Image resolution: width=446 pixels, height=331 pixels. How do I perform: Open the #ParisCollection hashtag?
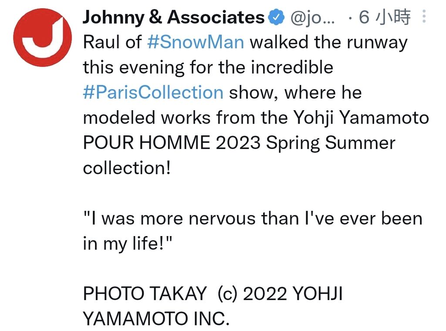click(x=153, y=93)
